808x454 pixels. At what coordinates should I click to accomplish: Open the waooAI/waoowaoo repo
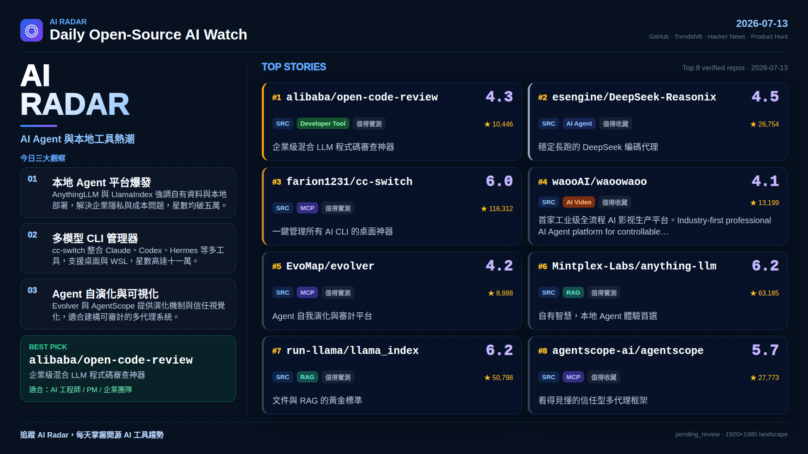pyautogui.click(x=599, y=182)
